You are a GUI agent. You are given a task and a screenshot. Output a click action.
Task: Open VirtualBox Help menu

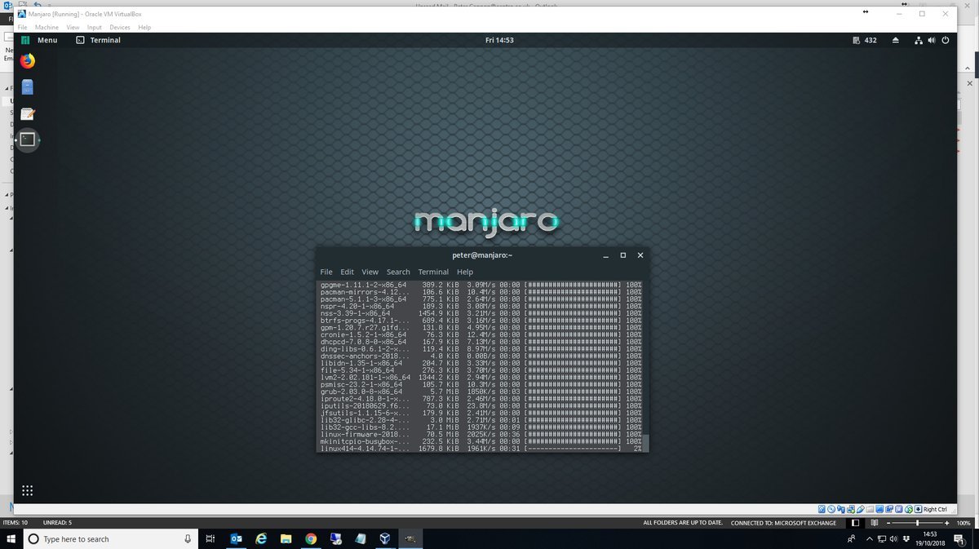[x=144, y=27]
